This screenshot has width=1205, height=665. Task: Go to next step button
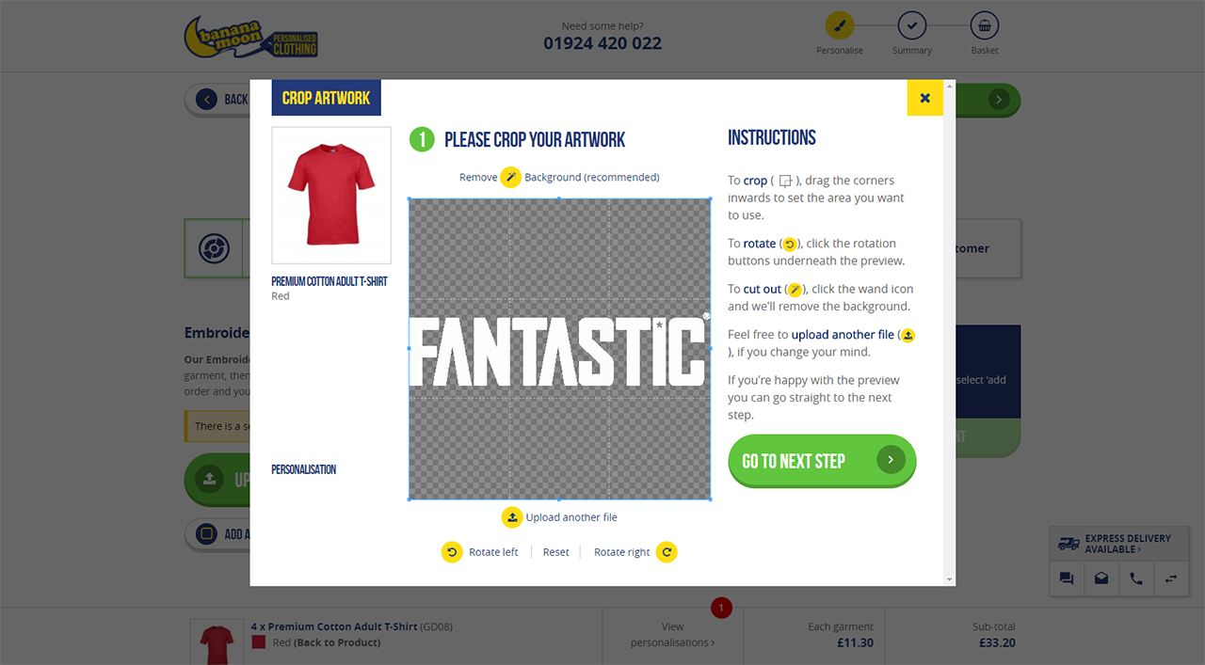(822, 461)
